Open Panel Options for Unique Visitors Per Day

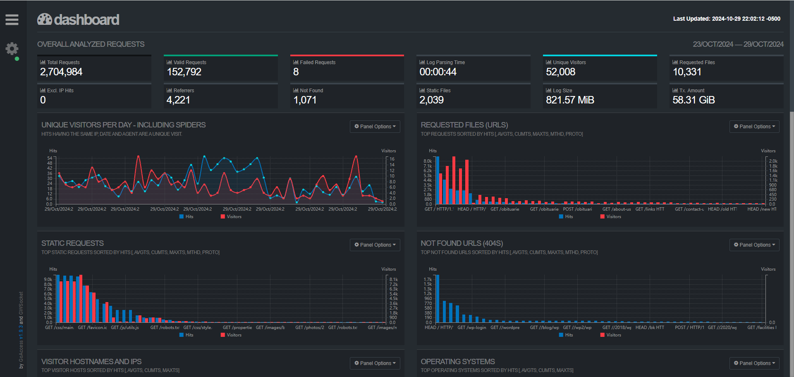(x=375, y=127)
